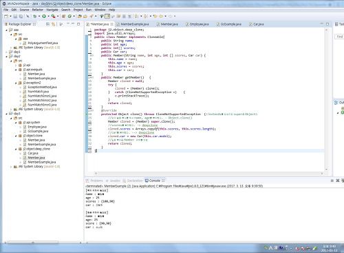Image resolution: width=344 pixels, height=253 pixels.
Task: Open the File menu
Action: [x=6, y=10]
